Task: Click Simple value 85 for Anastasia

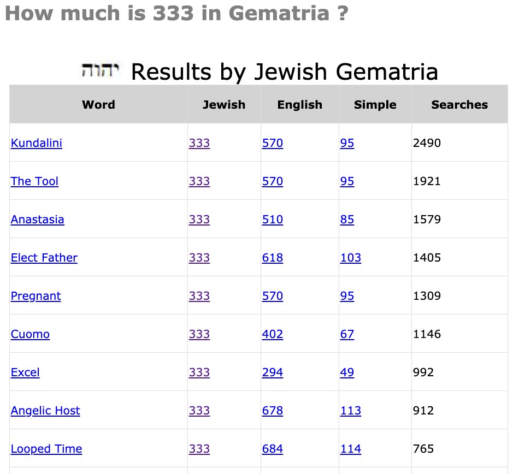Action: coord(347,220)
